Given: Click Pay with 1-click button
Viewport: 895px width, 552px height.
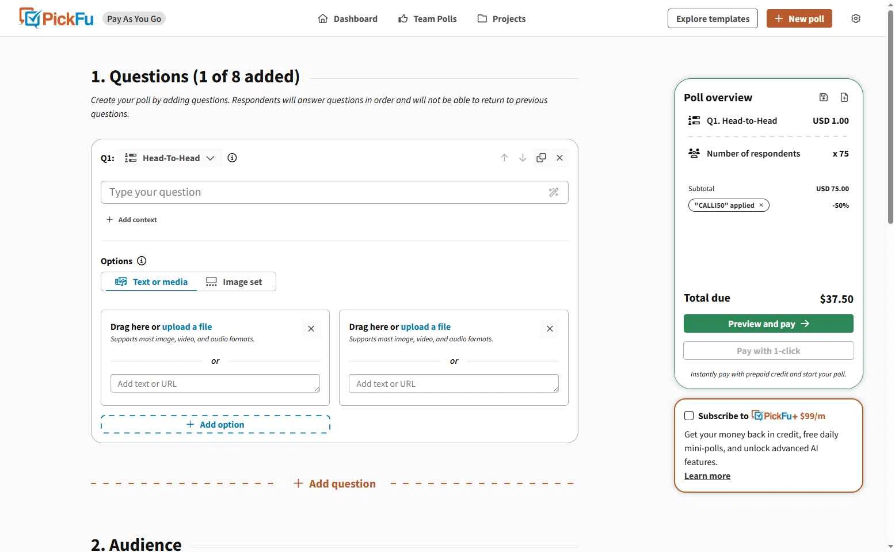Looking at the screenshot, I should tap(768, 351).
